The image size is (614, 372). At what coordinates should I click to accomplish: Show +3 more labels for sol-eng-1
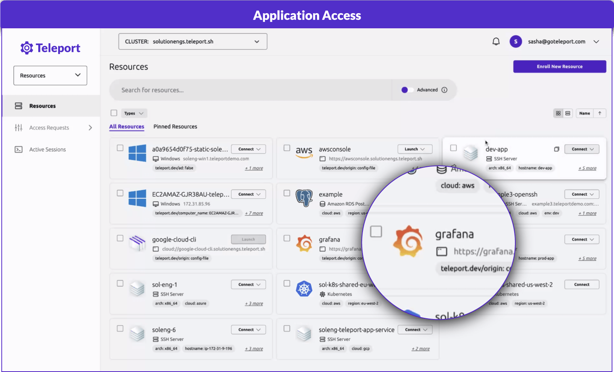254,304
